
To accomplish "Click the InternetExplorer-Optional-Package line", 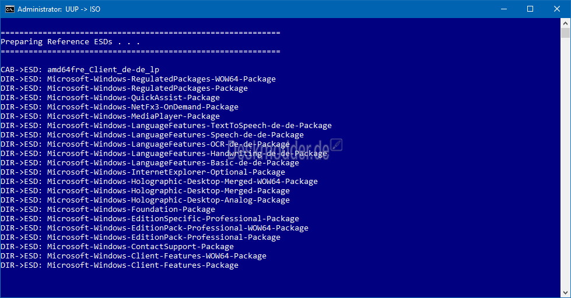I will [x=143, y=172].
